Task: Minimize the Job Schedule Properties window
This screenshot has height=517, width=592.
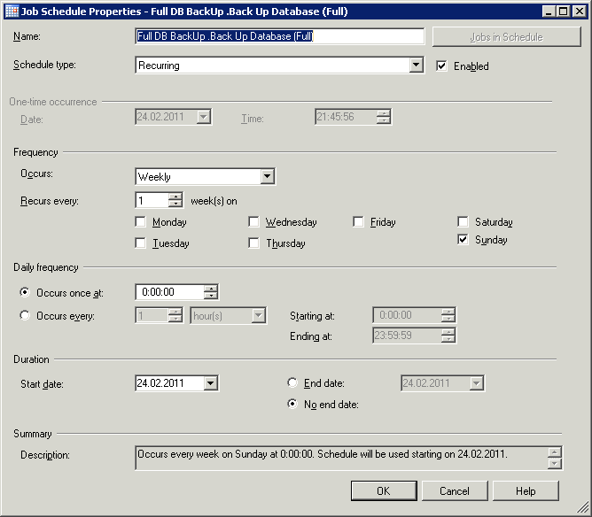Action: (549, 12)
